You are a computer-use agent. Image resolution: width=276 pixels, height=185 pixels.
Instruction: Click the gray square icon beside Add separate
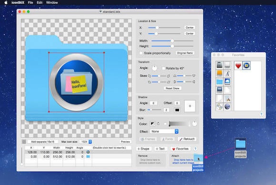24,142
